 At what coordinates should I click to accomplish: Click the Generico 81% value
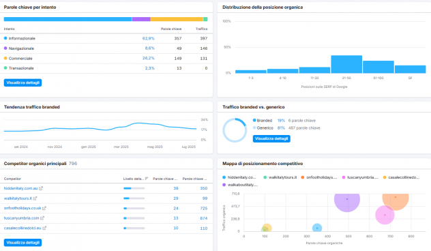[x=281, y=128]
